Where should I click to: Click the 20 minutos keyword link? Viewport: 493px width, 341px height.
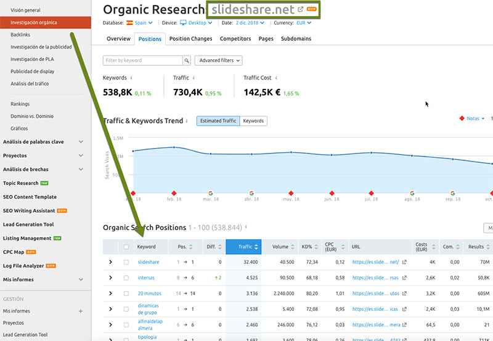point(149,294)
